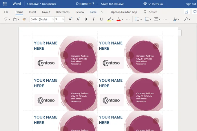Select first card's YOUR NAME HERE text

45,46
